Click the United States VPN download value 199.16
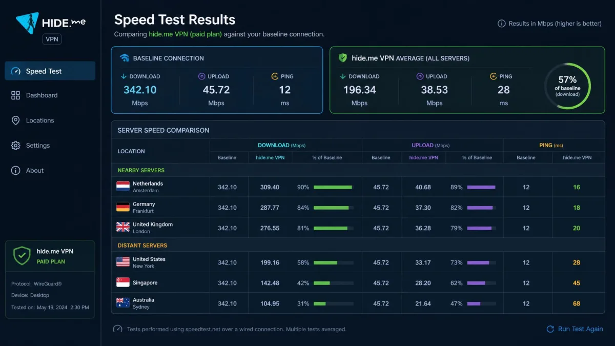This screenshot has height=346, width=615. 270,262
